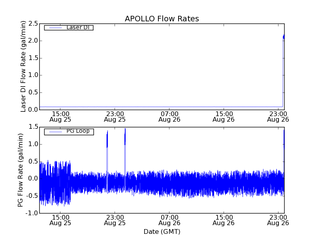
Task: Click the flat Laser DI baseline near 07:00 Aug 26
Action: click(x=169, y=107)
